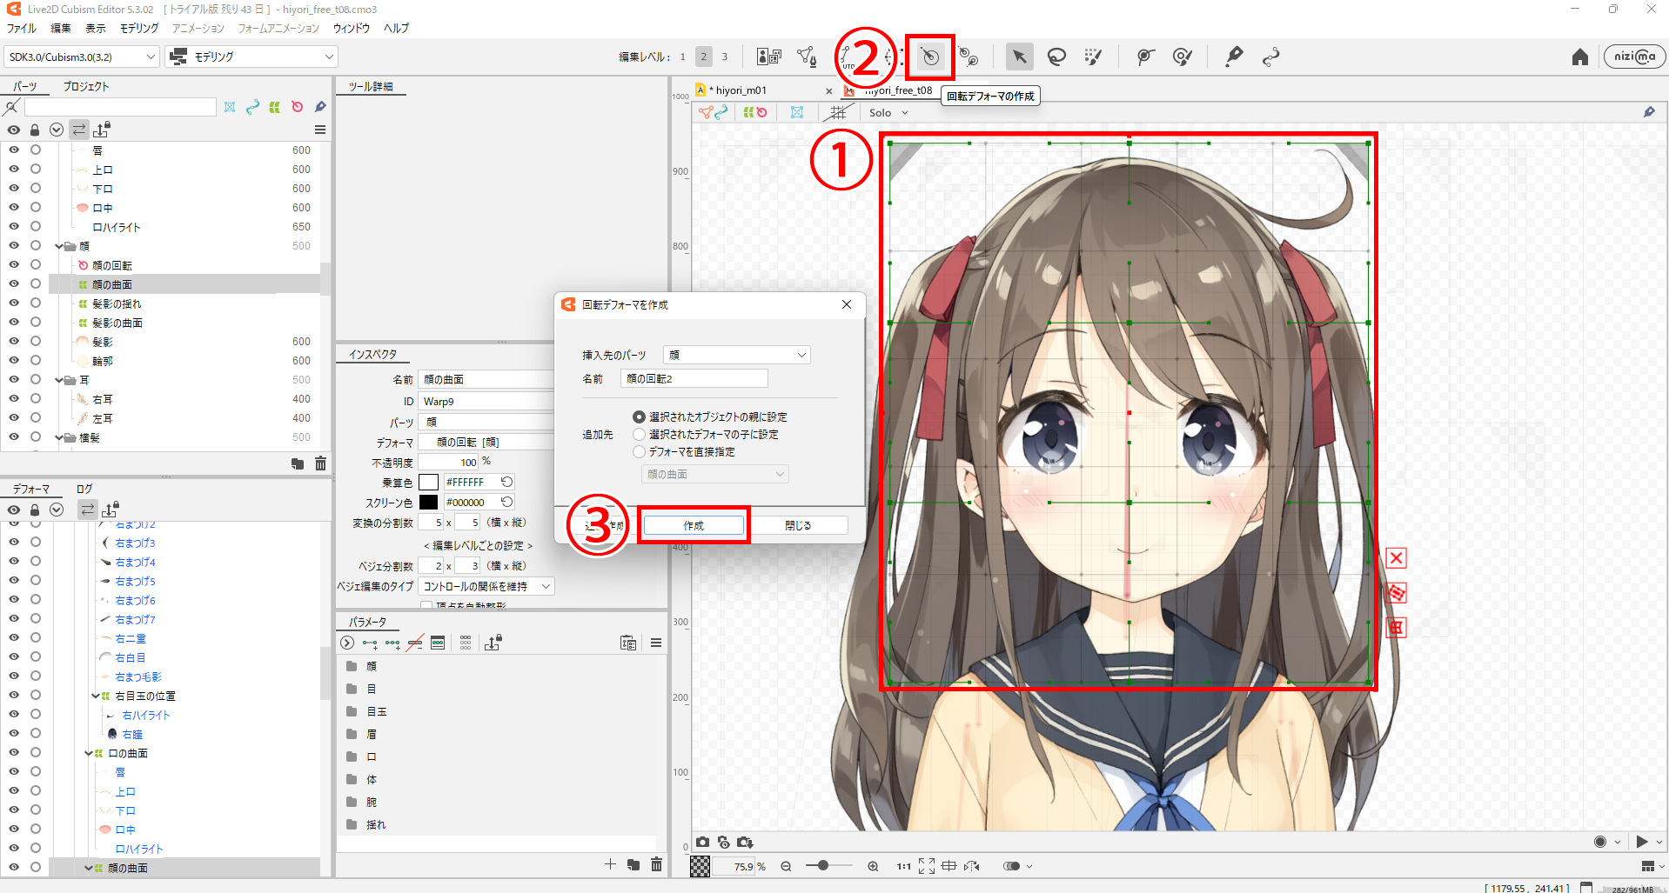Open the glue tool icon
The width and height of the screenshot is (1669, 893).
click(1234, 57)
